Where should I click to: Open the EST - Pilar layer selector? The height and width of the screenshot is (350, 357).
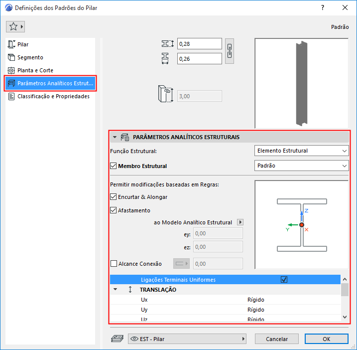coord(187,339)
